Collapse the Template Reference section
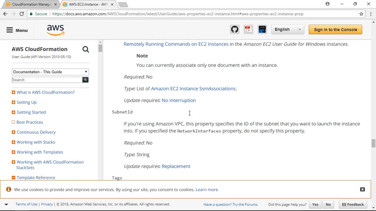This screenshot has height=211, width=376. pos(14,178)
